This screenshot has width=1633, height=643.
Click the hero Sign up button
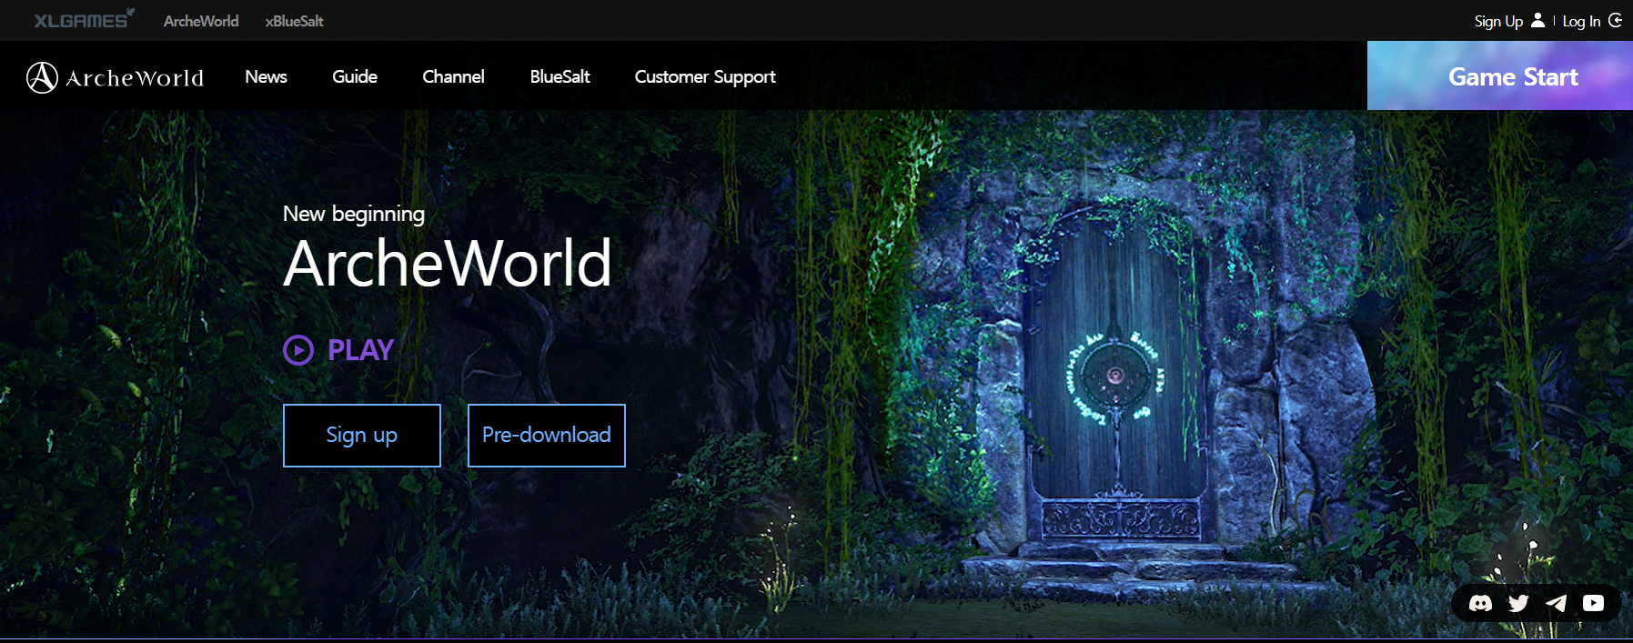(x=362, y=436)
